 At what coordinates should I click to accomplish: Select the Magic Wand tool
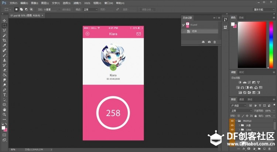(4, 35)
